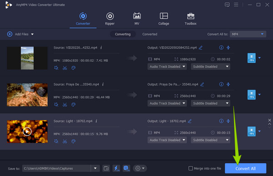
Task: Show source info for VID20220...4252.mp4
Action: tap(101, 48)
